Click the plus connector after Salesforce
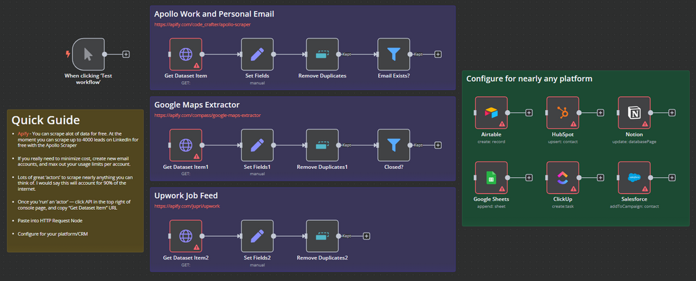Viewport: 696px width, 281px height. [672, 178]
